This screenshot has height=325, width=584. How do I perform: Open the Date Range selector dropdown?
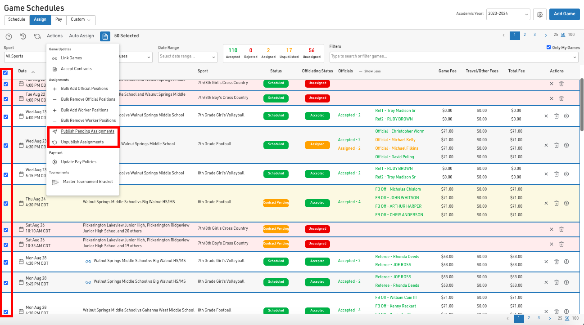pos(187,57)
